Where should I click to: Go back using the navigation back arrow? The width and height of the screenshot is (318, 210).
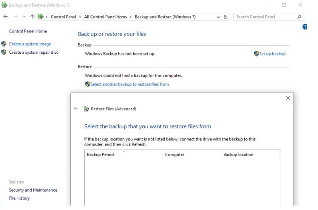point(6,17)
